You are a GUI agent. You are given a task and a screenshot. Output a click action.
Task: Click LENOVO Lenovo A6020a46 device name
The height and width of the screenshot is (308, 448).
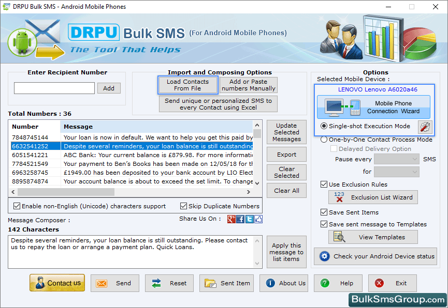(x=378, y=89)
